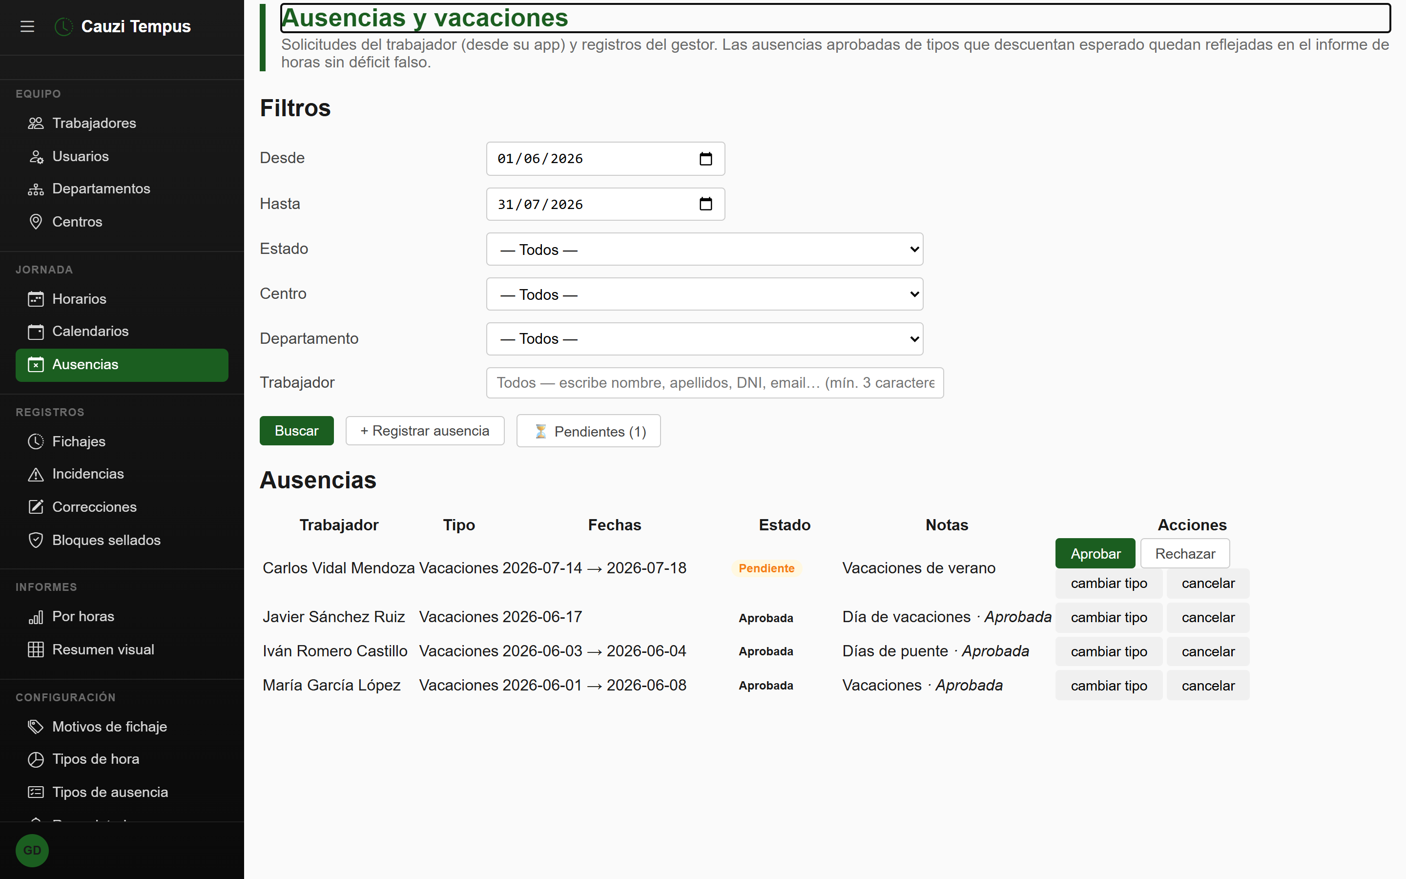The height and width of the screenshot is (879, 1406).
Task: Approve Carlos Vidal Mendoza's request
Action: point(1095,553)
